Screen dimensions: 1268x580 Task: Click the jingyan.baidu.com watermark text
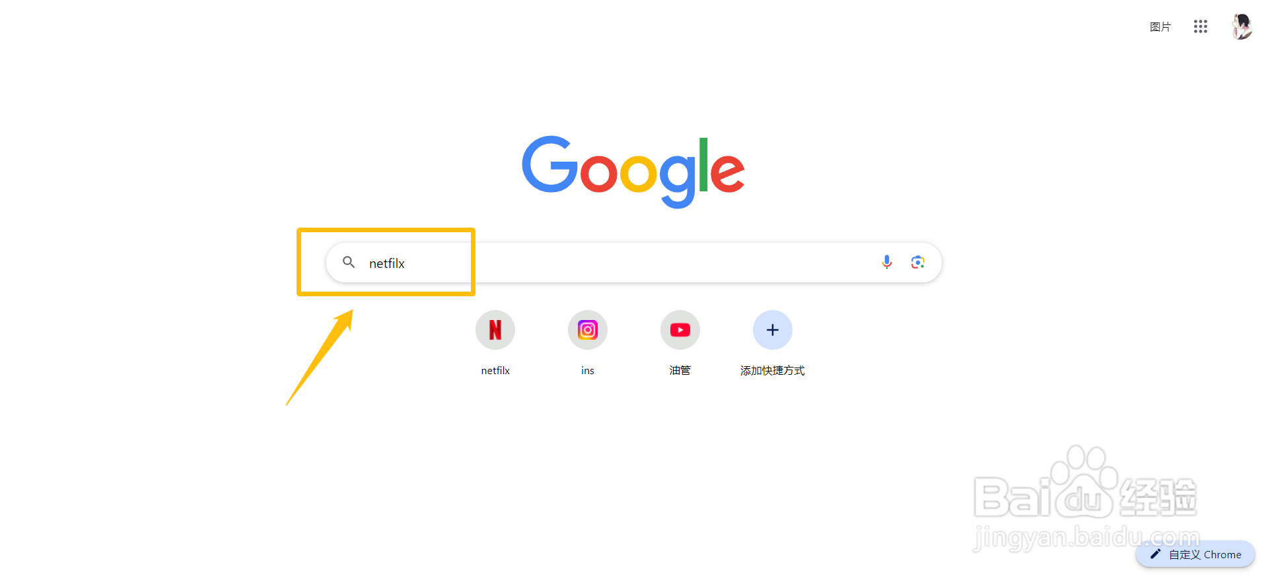pos(1086,538)
